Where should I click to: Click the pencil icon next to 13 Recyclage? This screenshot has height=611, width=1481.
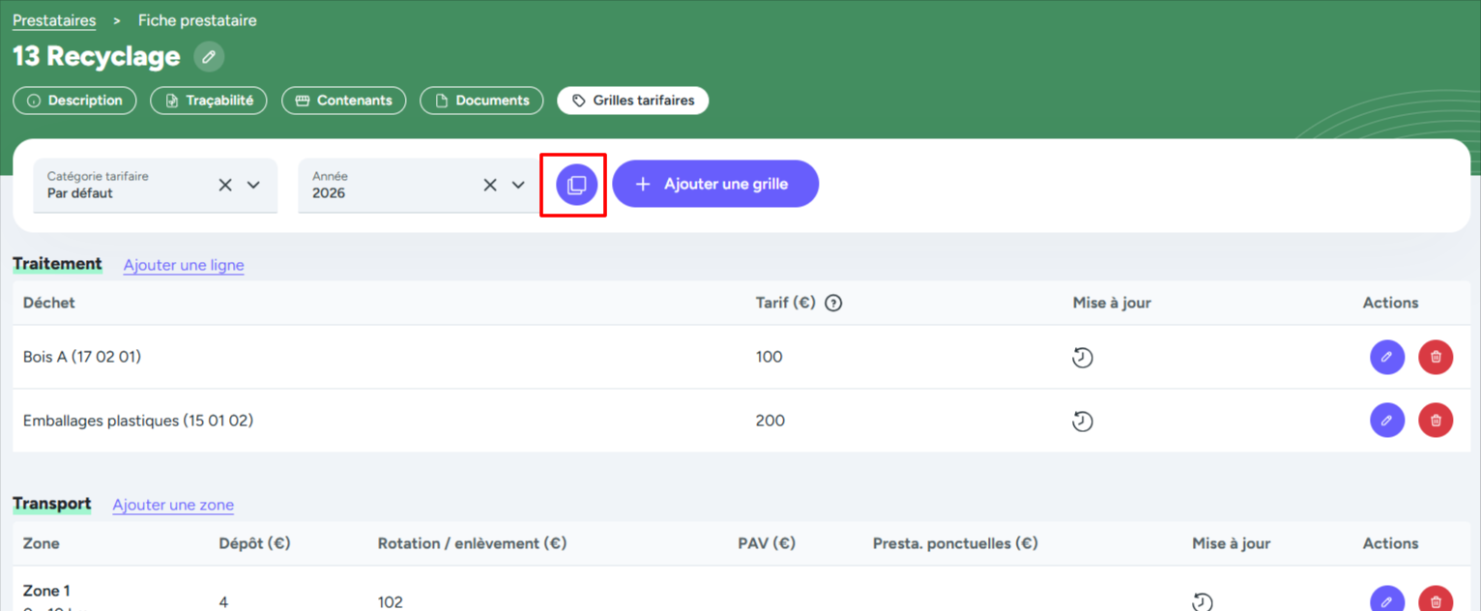(209, 57)
